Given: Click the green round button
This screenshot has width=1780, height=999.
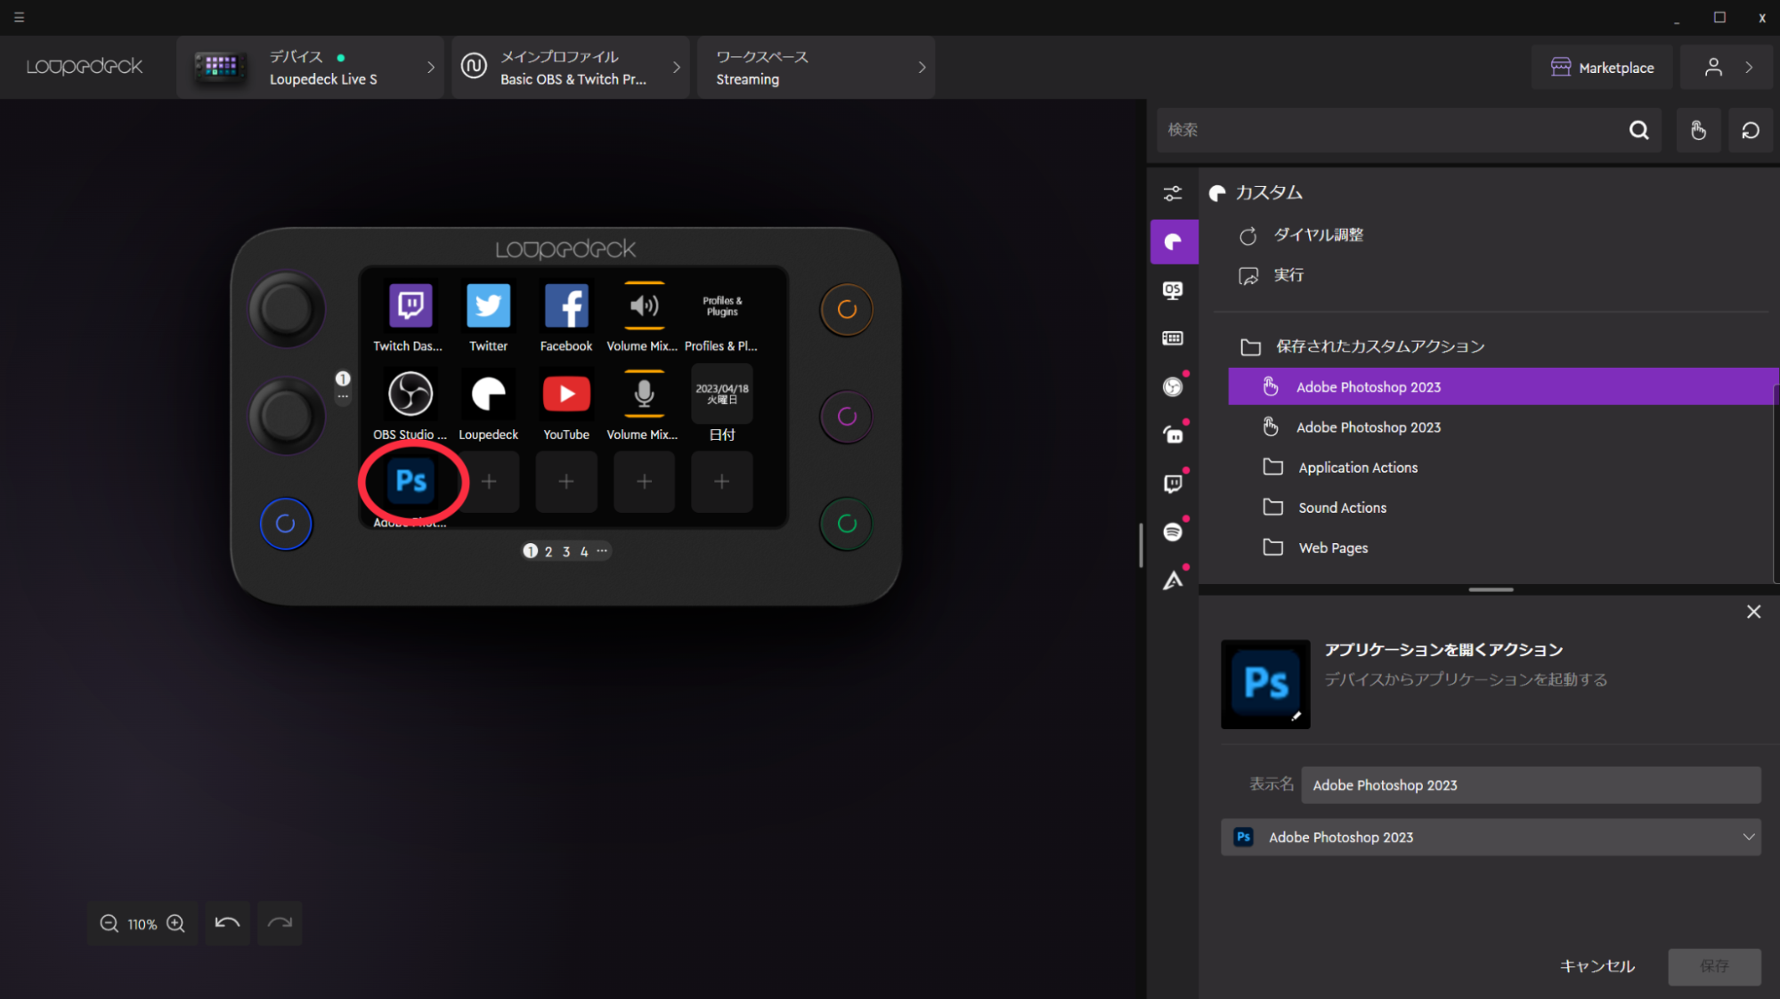Looking at the screenshot, I should 846,524.
